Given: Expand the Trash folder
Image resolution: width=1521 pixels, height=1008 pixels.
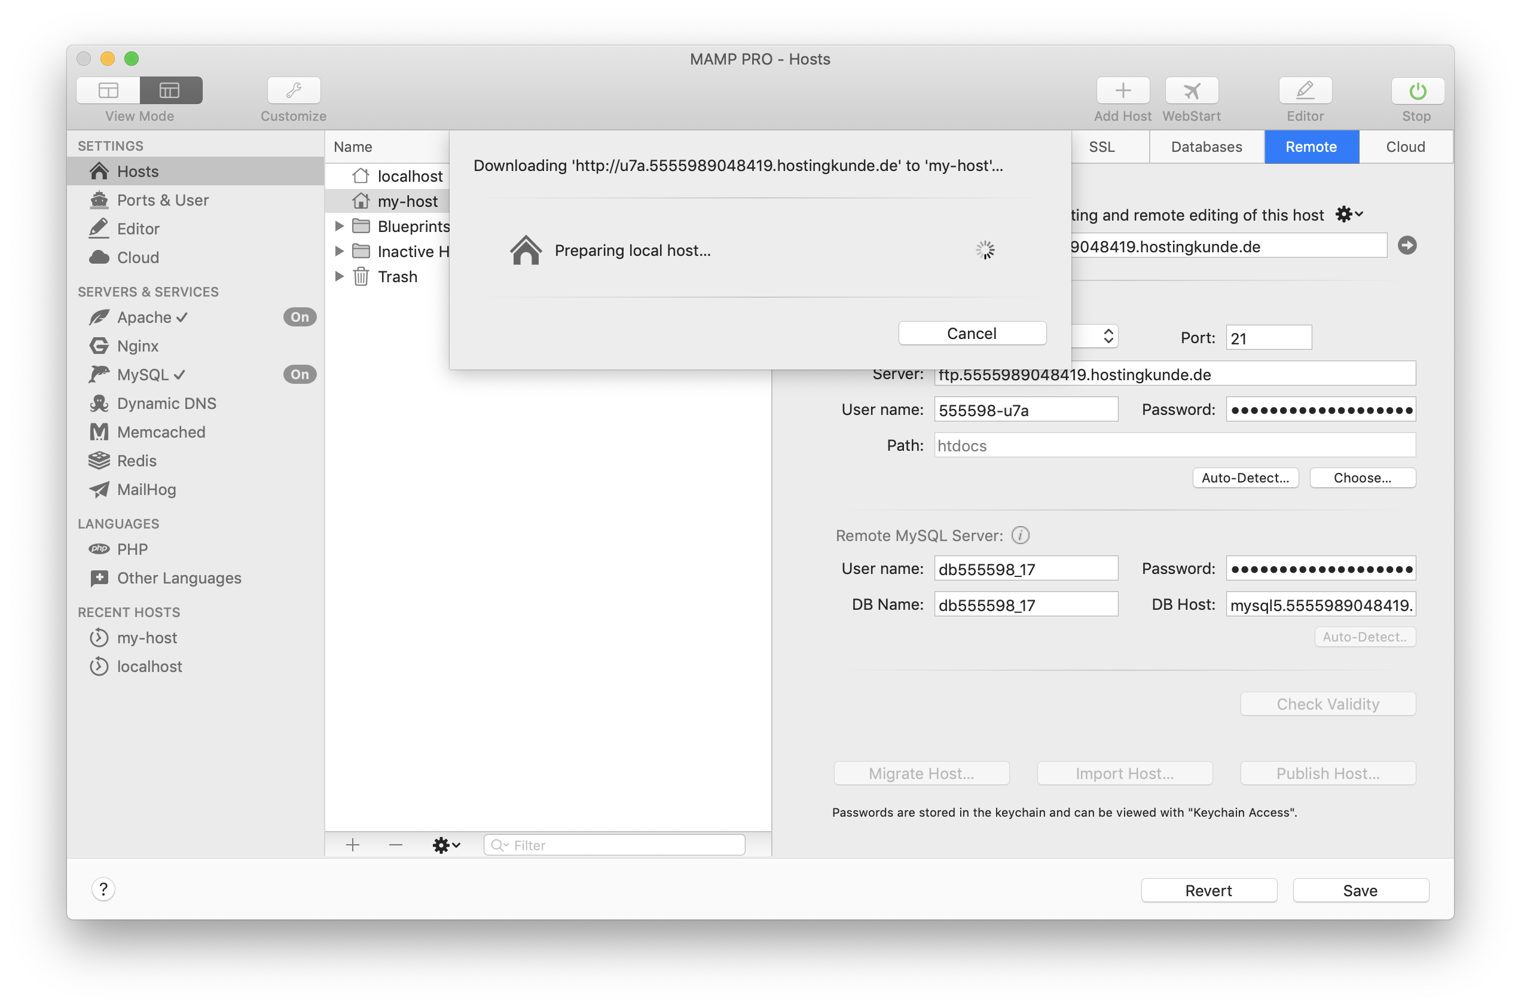Looking at the screenshot, I should 340,276.
